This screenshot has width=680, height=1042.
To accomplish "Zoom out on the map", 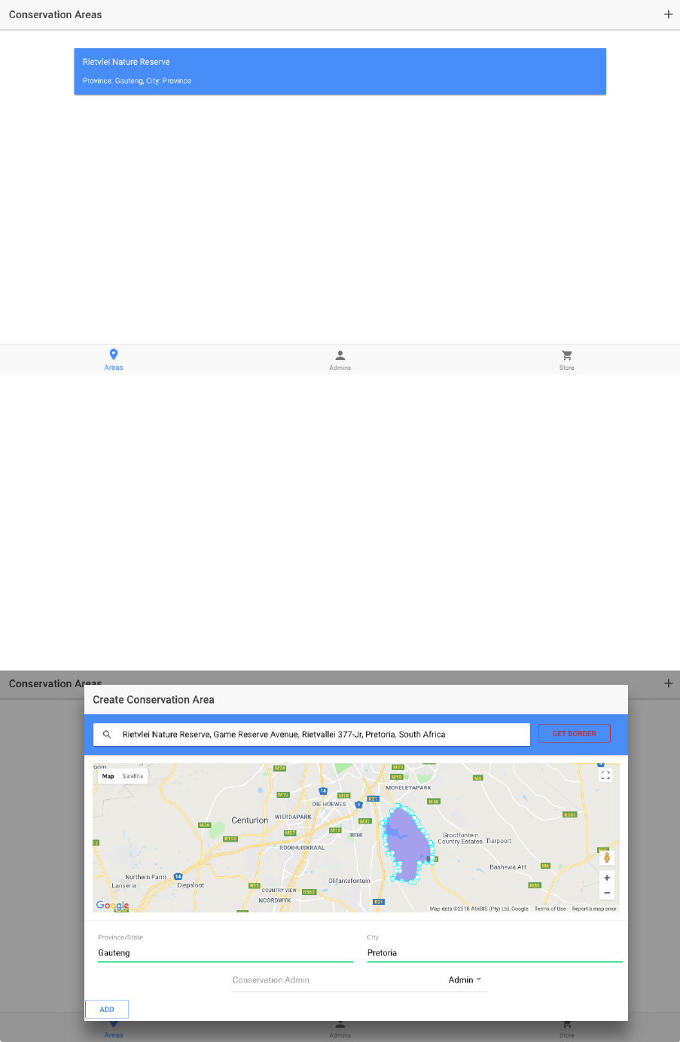I will point(607,893).
